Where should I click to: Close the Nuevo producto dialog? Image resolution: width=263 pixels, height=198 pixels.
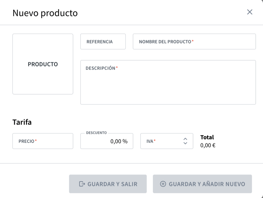click(250, 12)
